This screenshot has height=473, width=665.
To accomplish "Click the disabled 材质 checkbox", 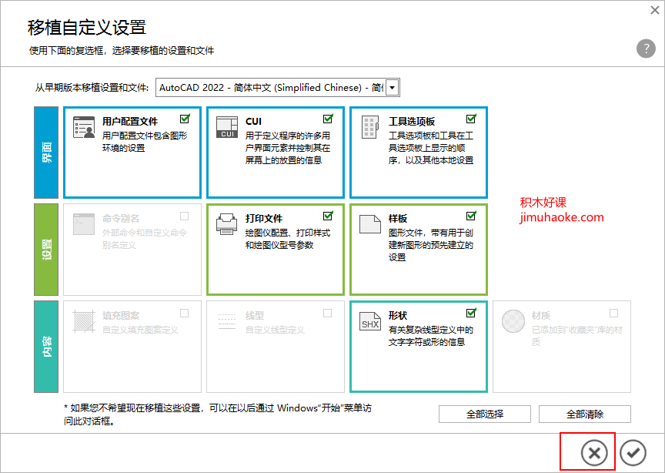I will click(x=613, y=314).
